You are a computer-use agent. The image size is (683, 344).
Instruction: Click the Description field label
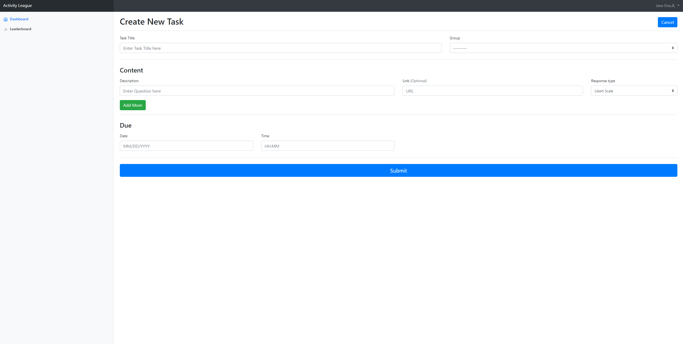pyautogui.click(x=129, y=81)
